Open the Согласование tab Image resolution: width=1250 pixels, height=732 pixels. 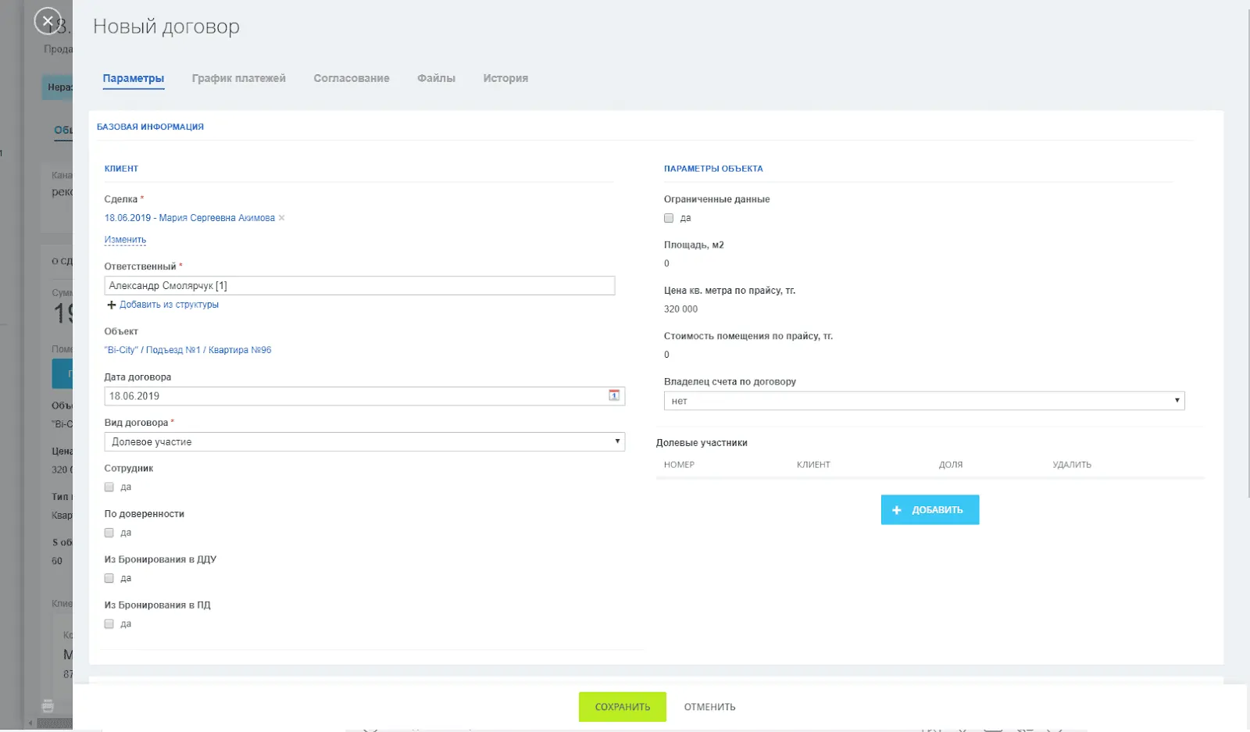[x=352, y=78]
